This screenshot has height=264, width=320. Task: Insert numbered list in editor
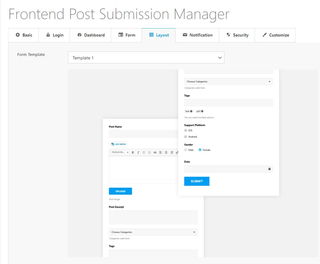(x=149, y=152)
